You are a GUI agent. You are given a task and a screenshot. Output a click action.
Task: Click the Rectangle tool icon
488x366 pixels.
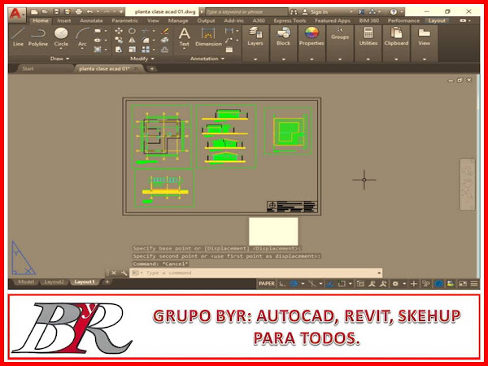[x=98, y=31]
